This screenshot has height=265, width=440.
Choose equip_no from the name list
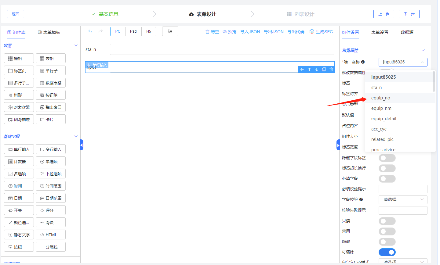[381, 98]
